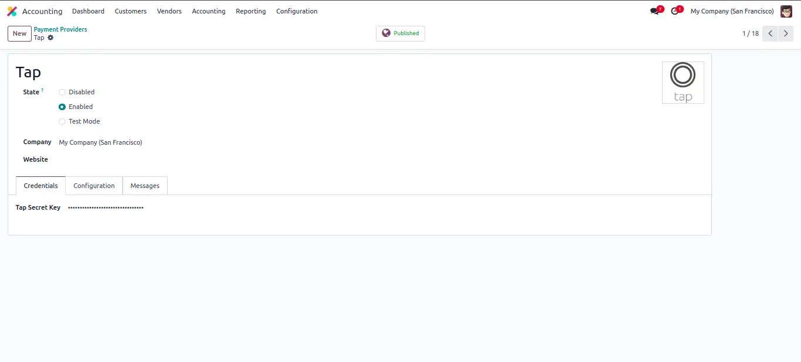Click the Accounting app title
801x362 pixels.
[42, 11]
